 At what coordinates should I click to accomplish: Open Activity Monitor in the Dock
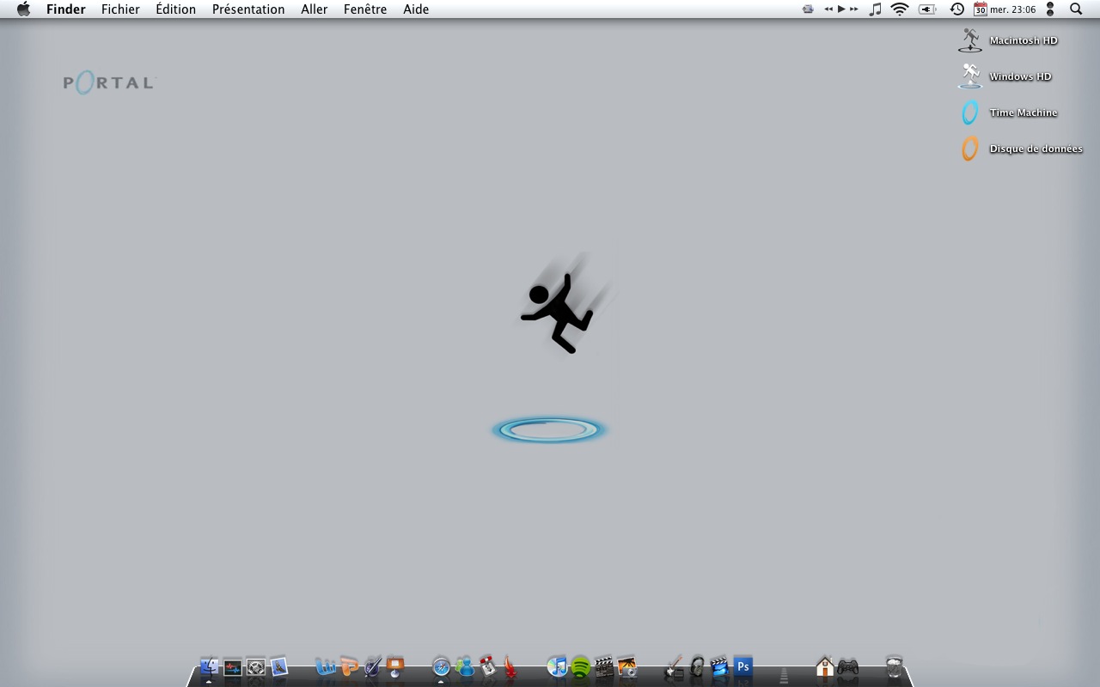click(233, 667)
